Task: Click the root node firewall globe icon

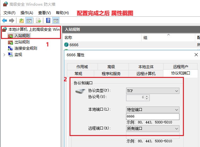Action: pyautogui.click(x=5, y=30)
